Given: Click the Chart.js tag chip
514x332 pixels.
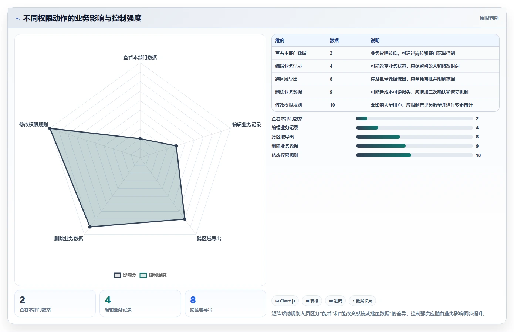Looking at the screenshot, I should [285, 301].
